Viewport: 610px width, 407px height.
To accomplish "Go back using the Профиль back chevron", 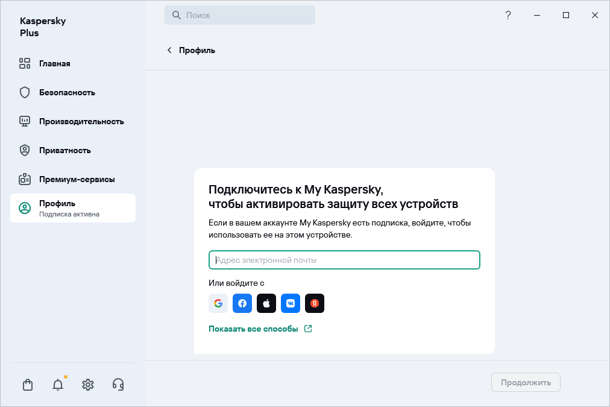I will pos(169,51).
